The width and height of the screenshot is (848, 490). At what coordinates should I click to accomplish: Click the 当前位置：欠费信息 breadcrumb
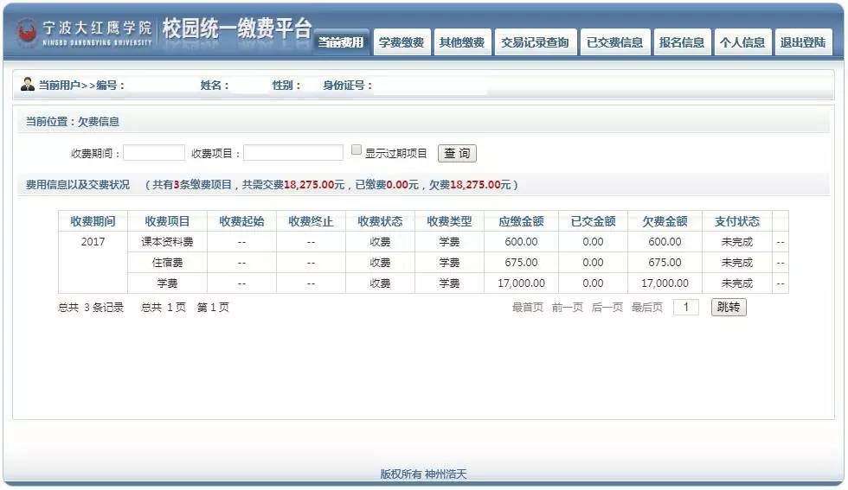click(73, 122)
